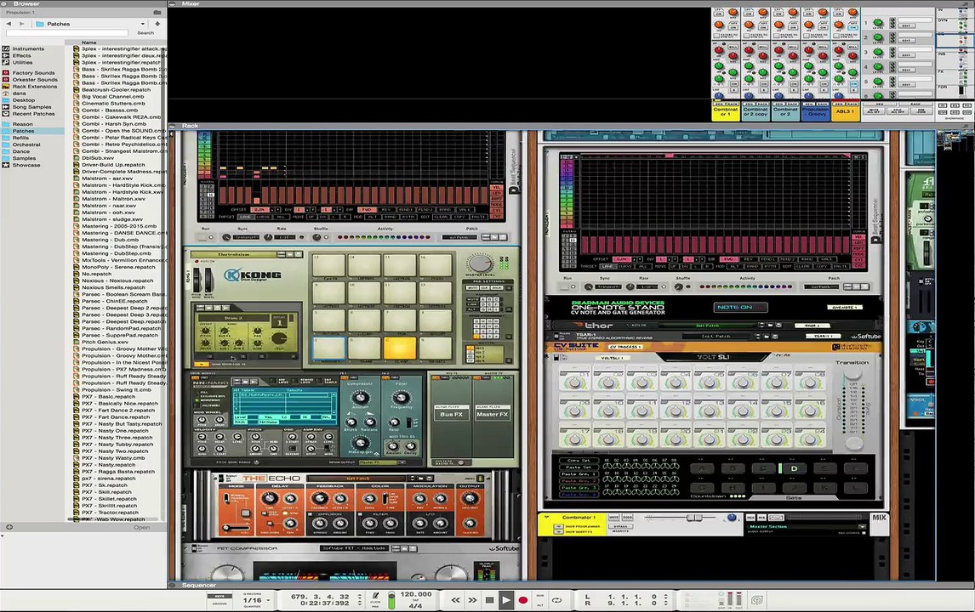Click the Play button in the transport bar
Image resolution: width=975 pixels, height=612 pixels.
(505, 600)
